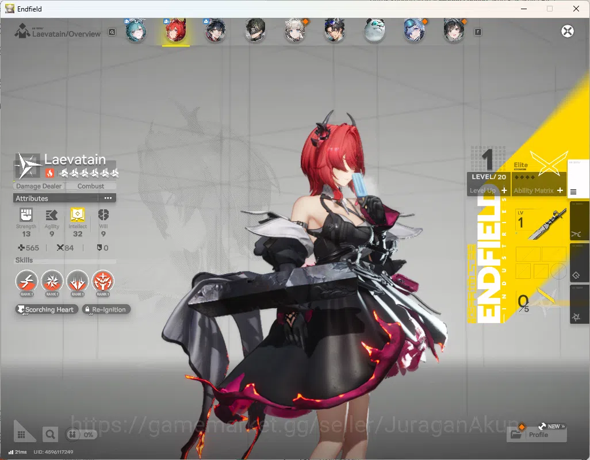Click the Combust tag
The height and width of the screenshot is (460, 590).
(91, 186)
